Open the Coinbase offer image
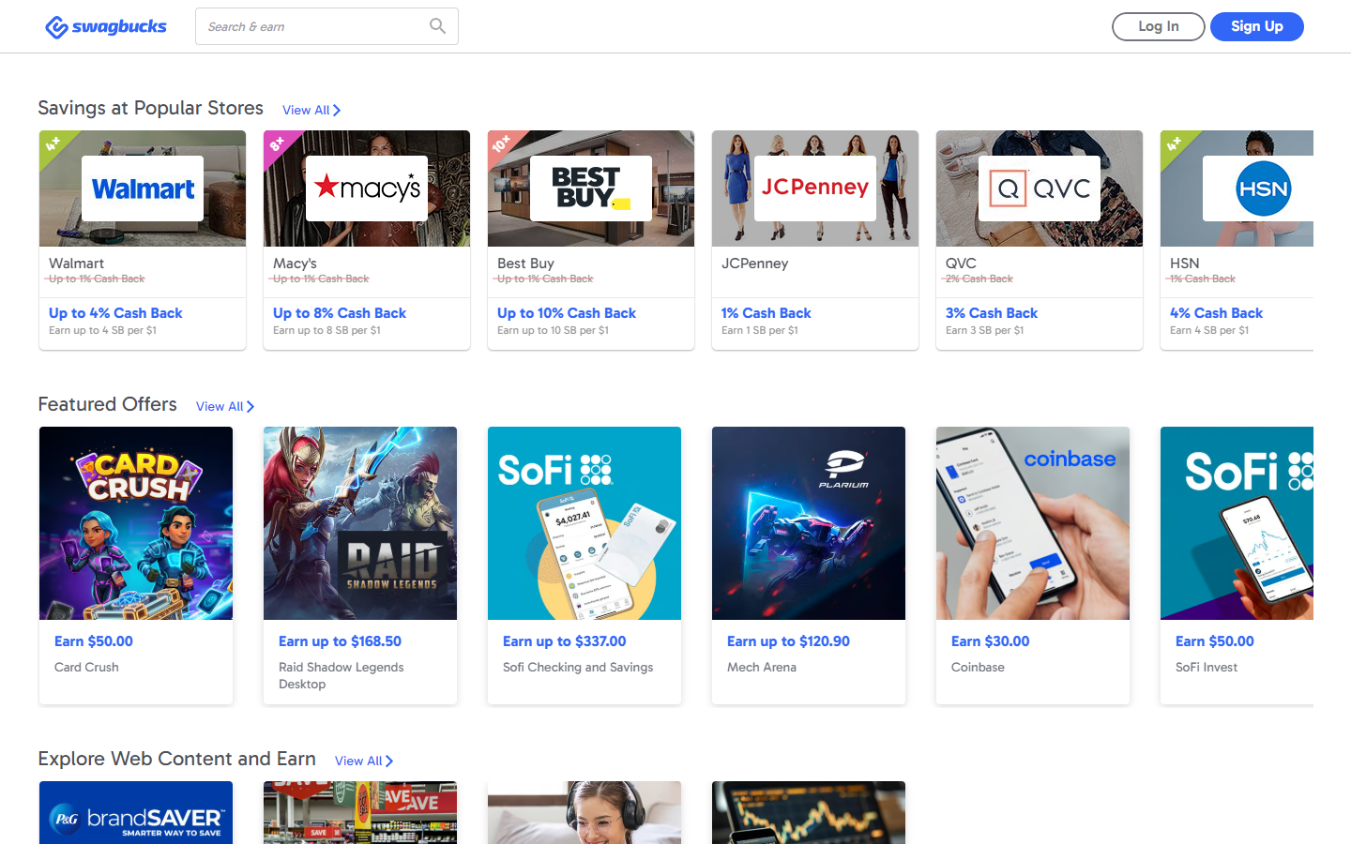Image resolution: width=1351 pixels, height=844 pixels. [1033, 523]
